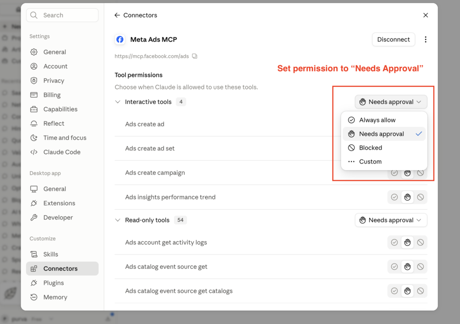Image resolution: width=460 pixels, height=324 pixels.
Task: Set Ads insights performance trend to always allow
Action: point(394,197)
